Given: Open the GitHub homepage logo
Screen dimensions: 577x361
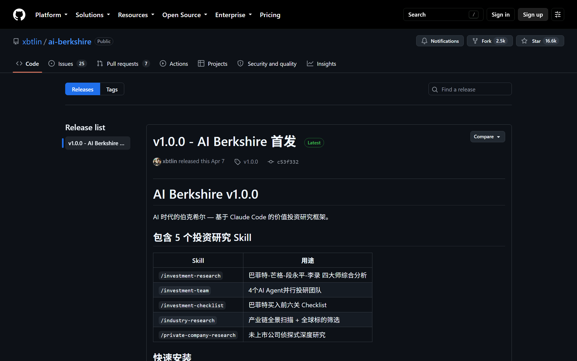Looking at the screenshot, I should (19, 14).
